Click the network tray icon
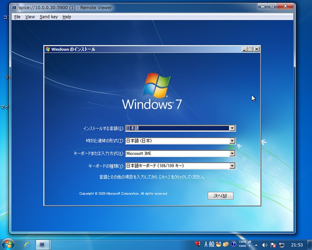 pyautogui.click(x=282, y=245)
